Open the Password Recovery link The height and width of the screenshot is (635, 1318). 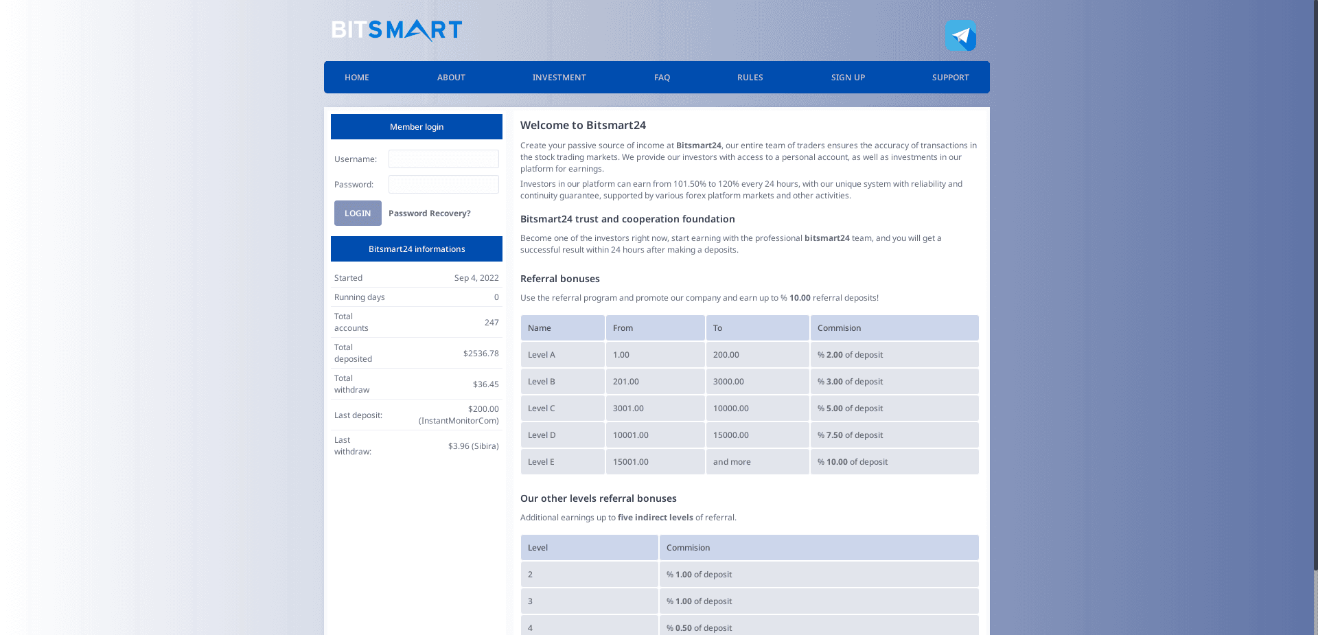click(430, 213)
